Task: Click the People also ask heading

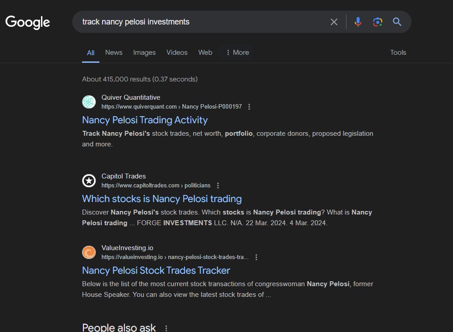Action: coord(119,328)
